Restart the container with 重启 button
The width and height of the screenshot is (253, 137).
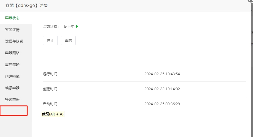pyautogui.click(x=68, y=40)
